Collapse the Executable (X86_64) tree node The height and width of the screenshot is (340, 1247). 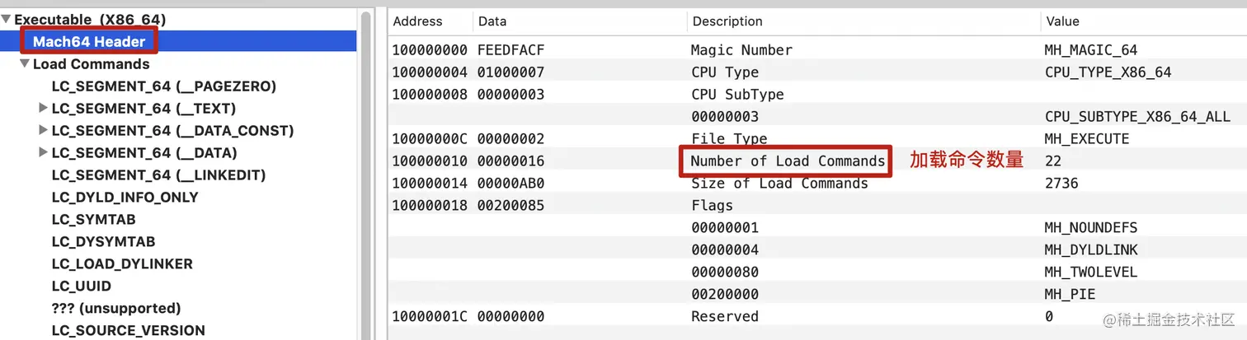click(6, 18)
